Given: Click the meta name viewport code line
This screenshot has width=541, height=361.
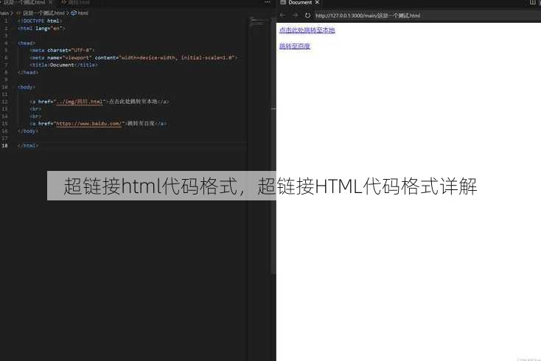Looking at the screenshot, I should coord(133,57).
